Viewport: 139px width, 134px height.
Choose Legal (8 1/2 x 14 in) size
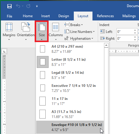click(70, 75)
